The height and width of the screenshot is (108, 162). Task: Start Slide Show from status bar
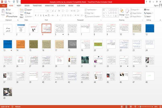click(x=135, y=107)
